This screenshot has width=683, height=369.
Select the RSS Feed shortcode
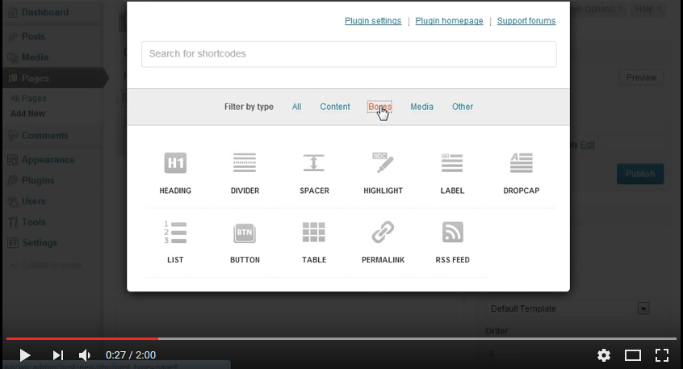point(452,233)
